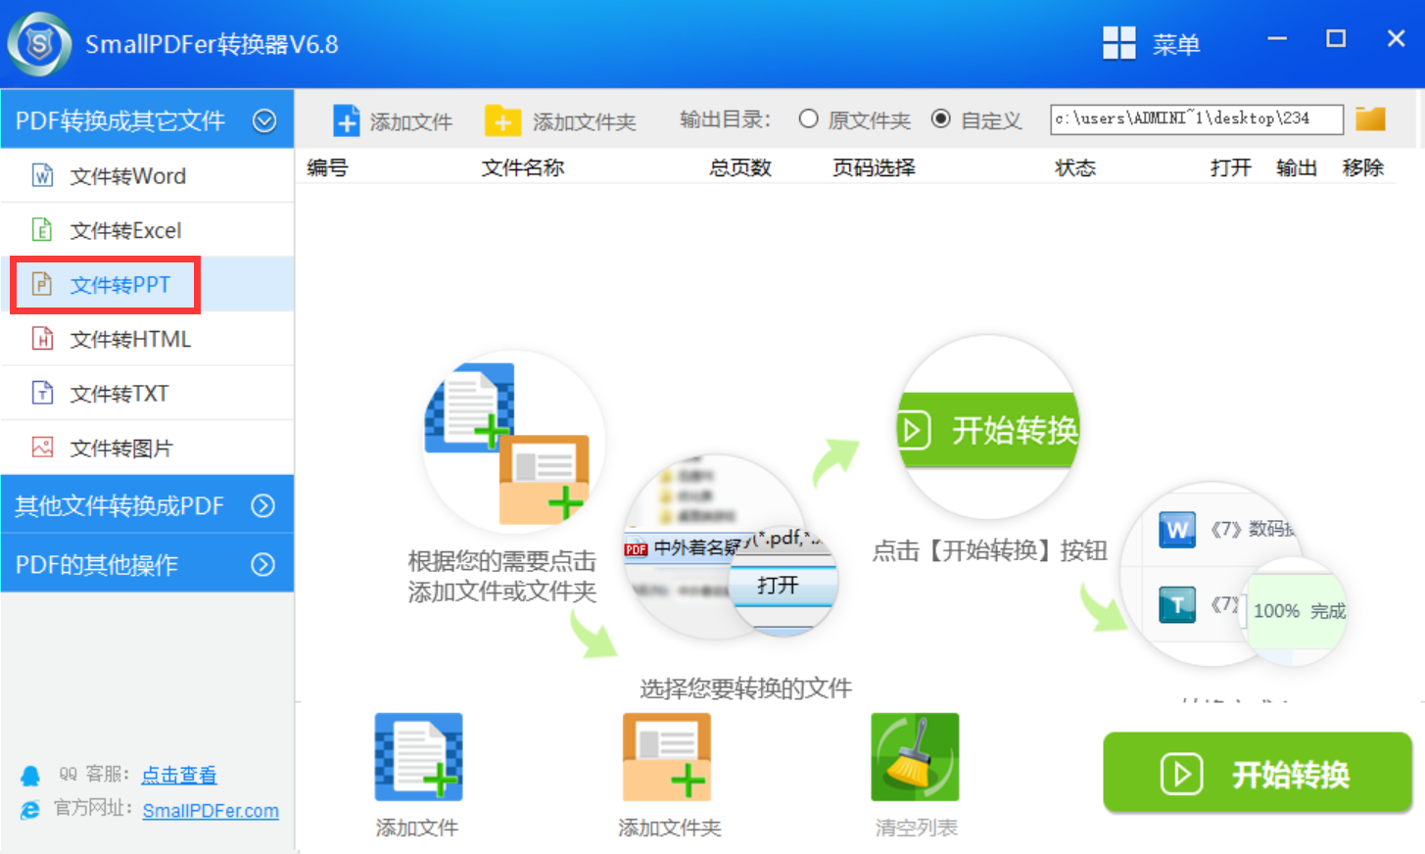Click the 编号 column header
The image size is (1425, 854).
[x=327, y=167]
